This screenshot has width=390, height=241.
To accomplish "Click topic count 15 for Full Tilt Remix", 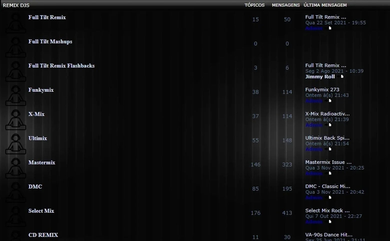I will (x=255, y=19).
